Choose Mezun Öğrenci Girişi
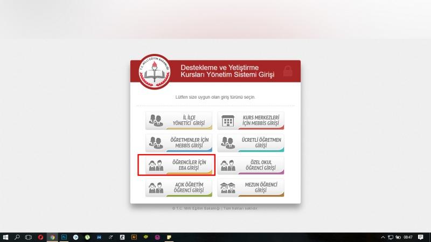The width and height of the screenshot is (431, 242). 251,188
